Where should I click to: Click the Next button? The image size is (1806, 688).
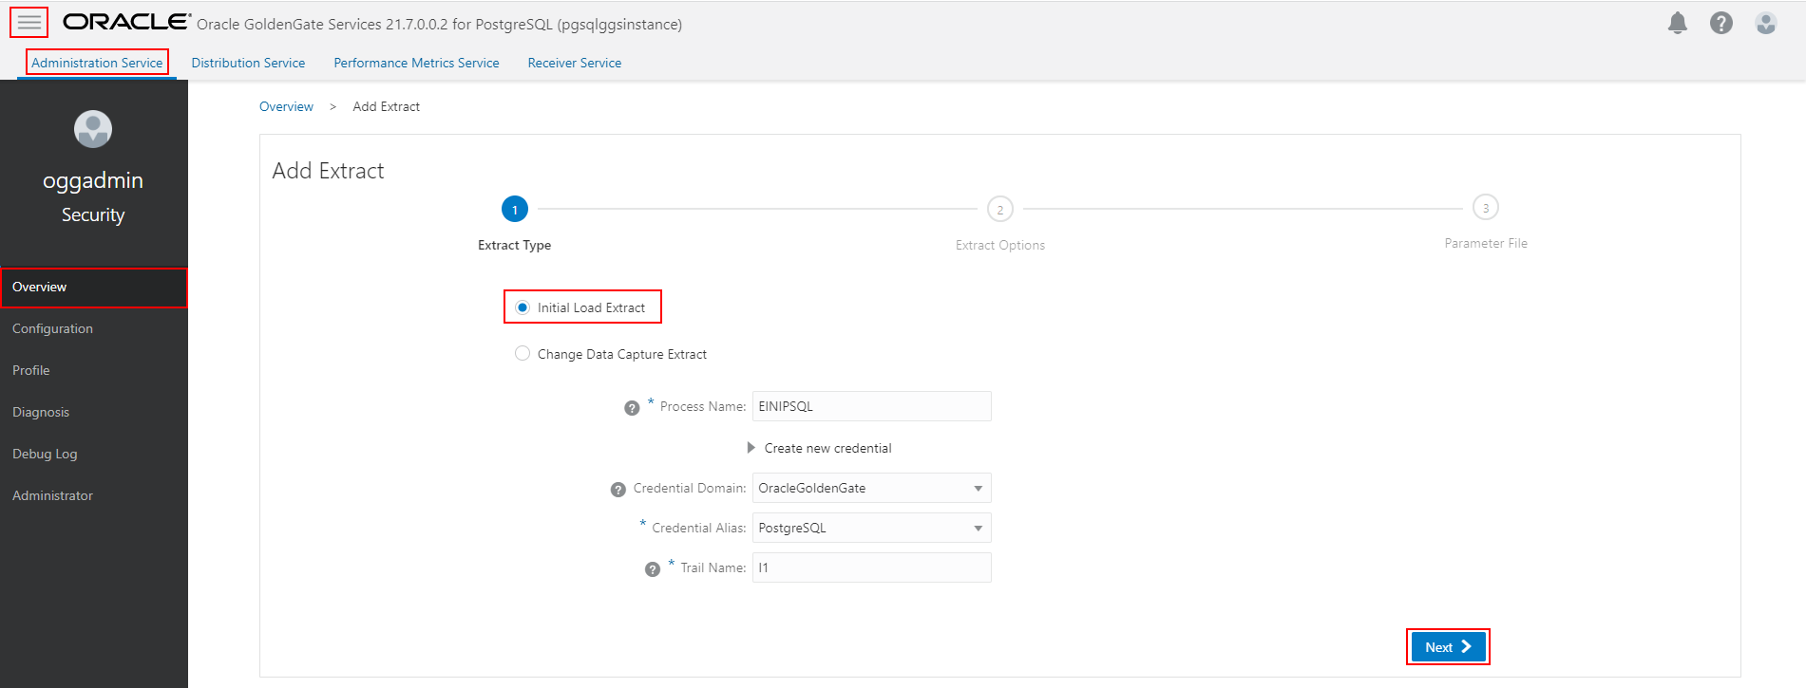[1448, 647]
